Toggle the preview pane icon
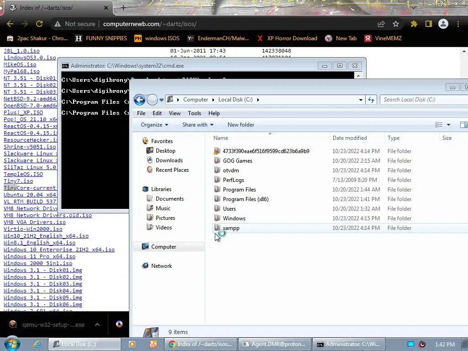This screenshot has width=468, height=351. [464, 125]
